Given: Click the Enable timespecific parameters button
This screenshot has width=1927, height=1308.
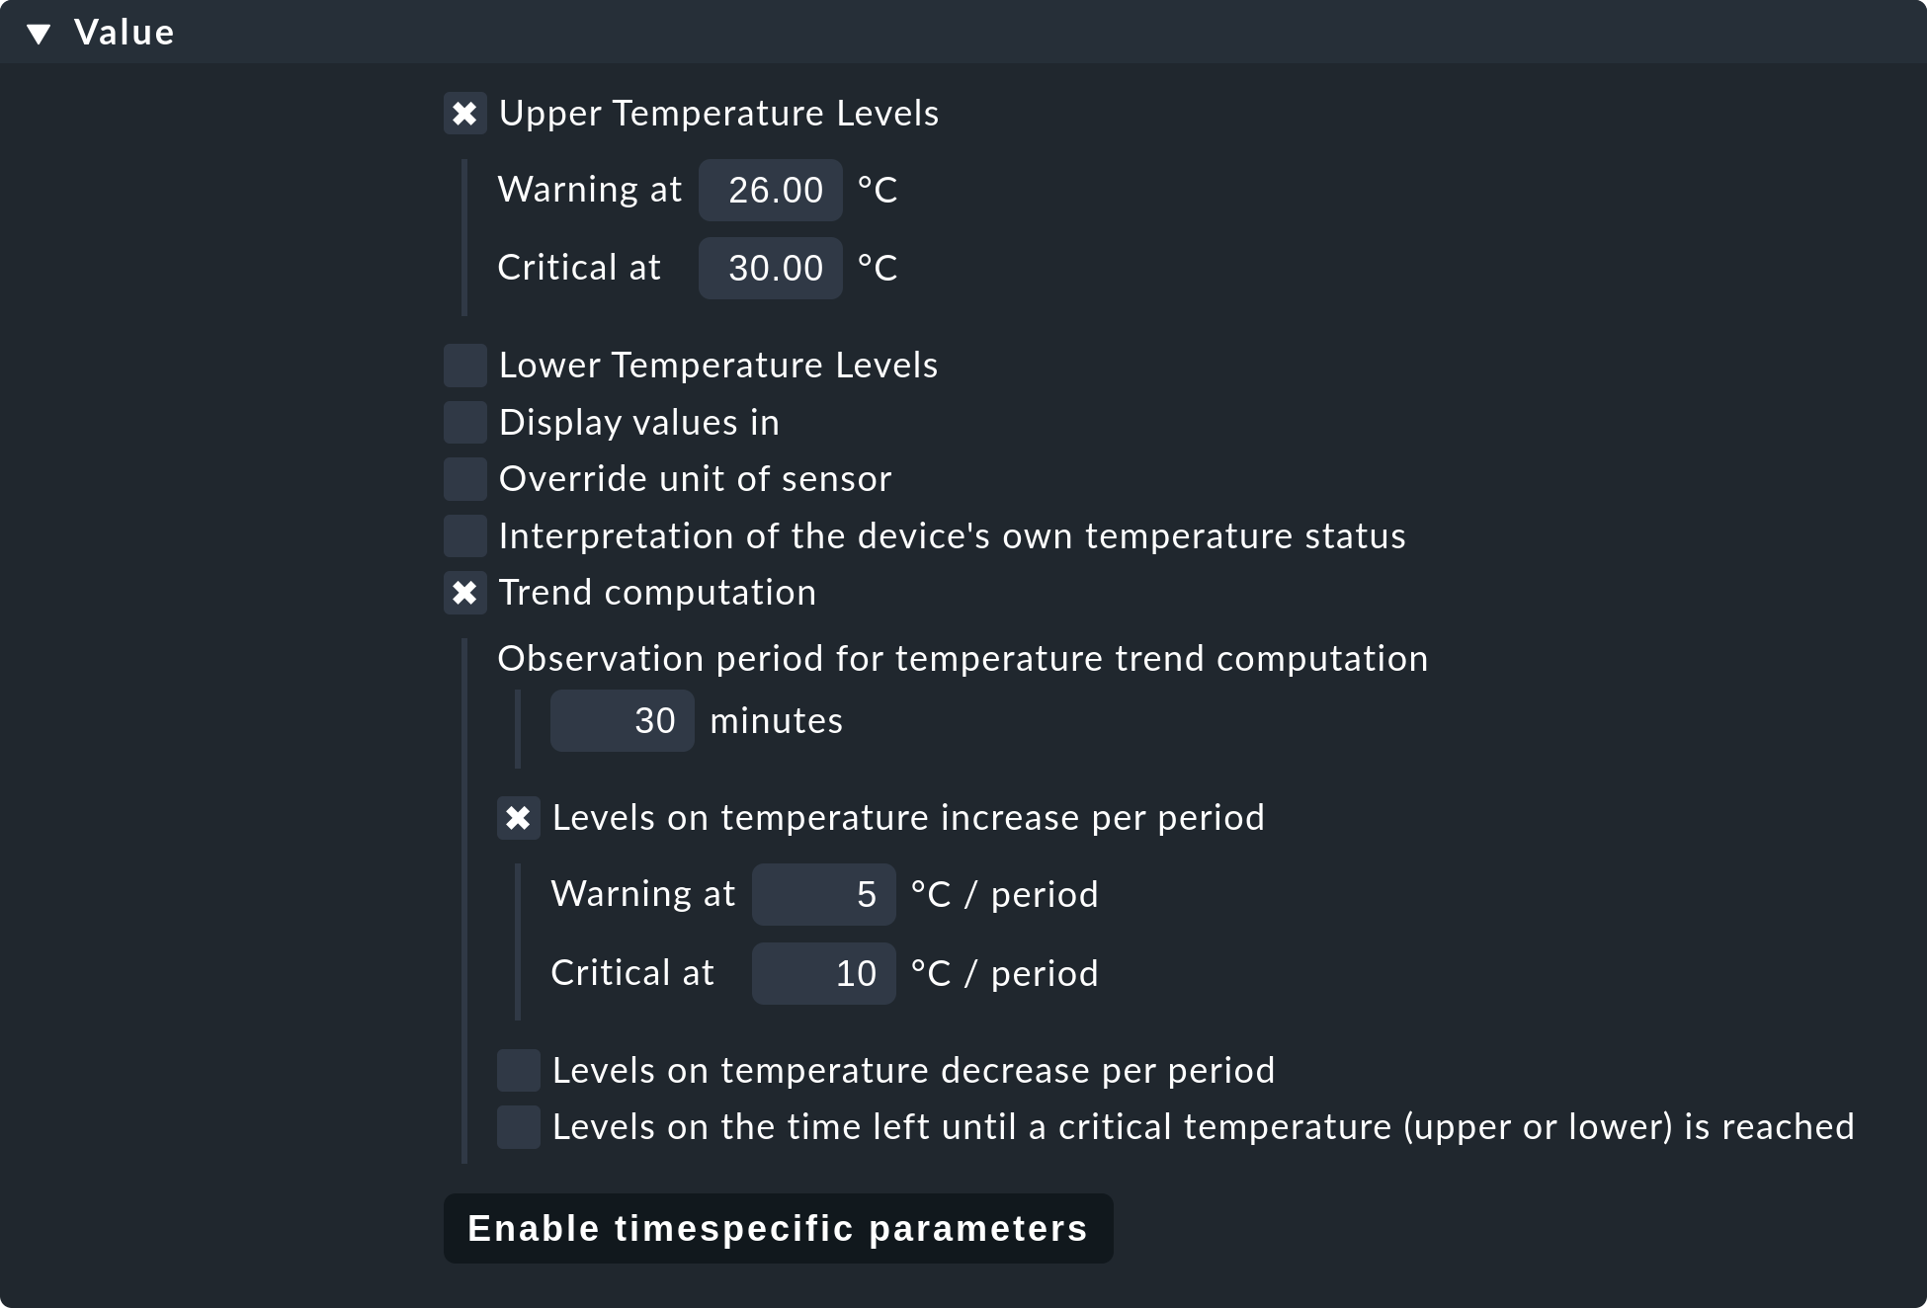Looking at the screenshot, I should pyautogui.click(x=778, y=1228).
